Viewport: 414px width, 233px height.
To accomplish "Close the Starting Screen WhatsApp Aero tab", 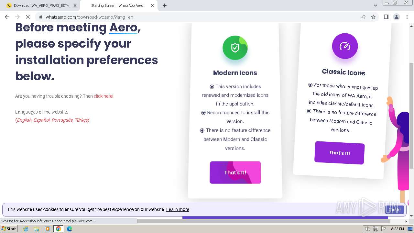I will (152, 6).
